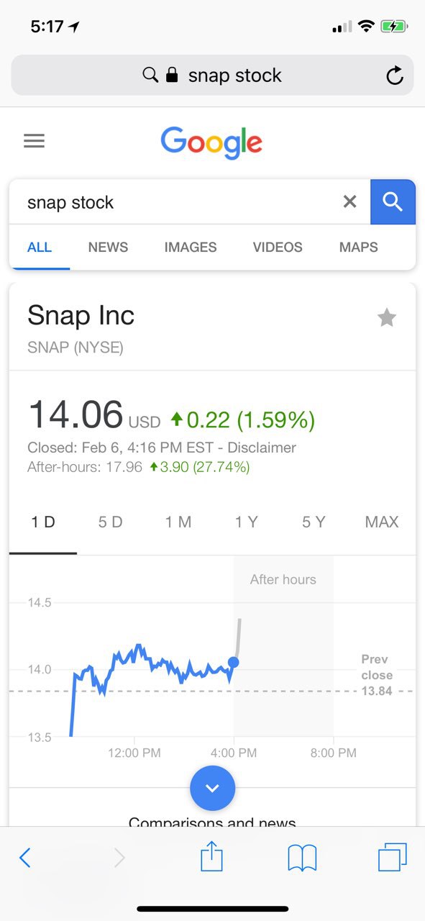Open Safari bookmarks book icon
Image resolution: width=425 pixels, height=921 pixels.
tap(302, 858)
